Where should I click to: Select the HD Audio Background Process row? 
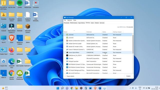coord(98,70)
